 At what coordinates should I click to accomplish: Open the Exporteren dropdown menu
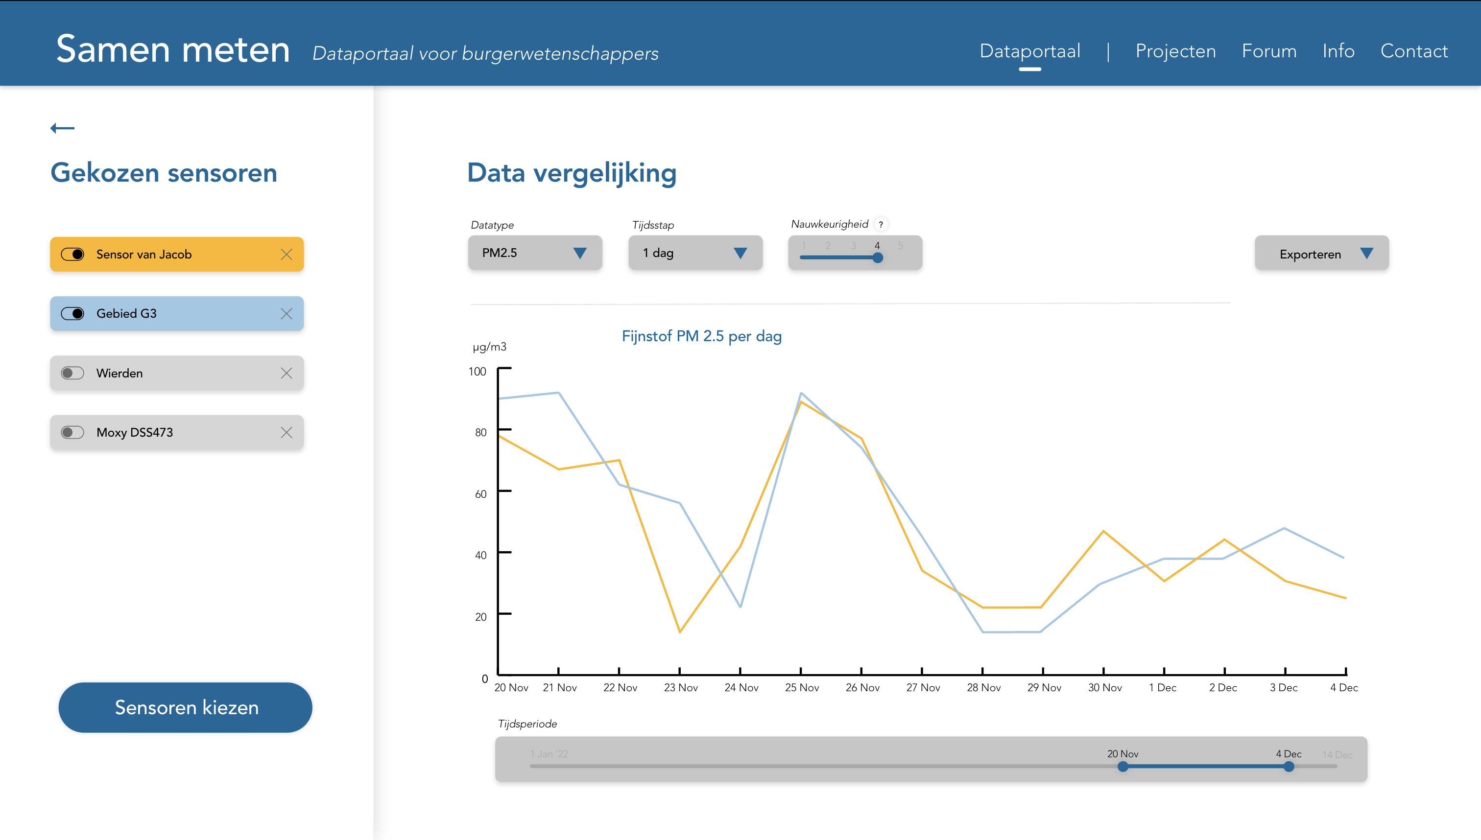(x=1321, y=254)
